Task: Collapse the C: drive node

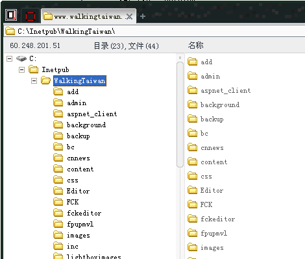Action: coord(9,58)
